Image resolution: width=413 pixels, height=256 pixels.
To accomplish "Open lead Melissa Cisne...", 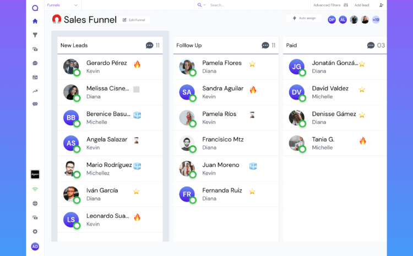I will pos(110,92).
